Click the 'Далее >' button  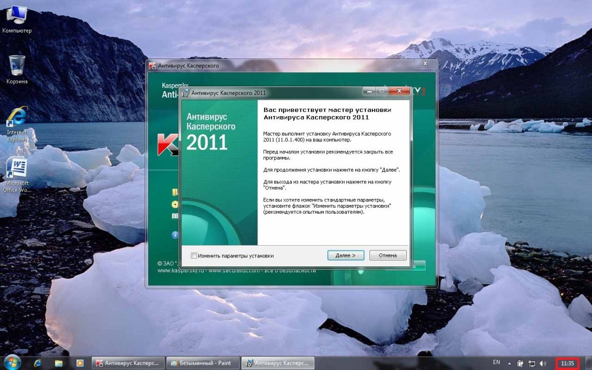346,256
